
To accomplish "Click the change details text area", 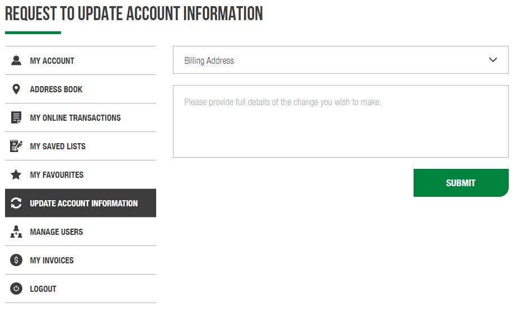I will click(x=341, y=121).
